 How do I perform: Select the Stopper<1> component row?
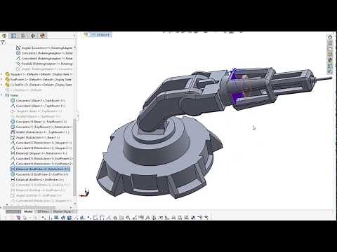39,74
